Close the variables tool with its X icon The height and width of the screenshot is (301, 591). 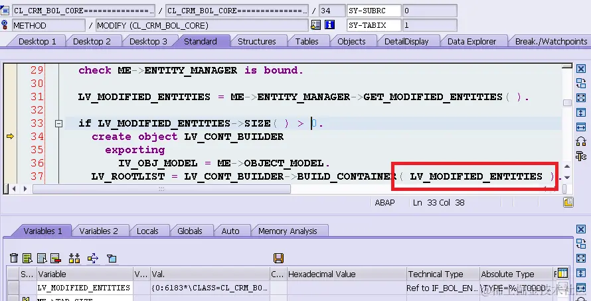pyautogui.click(x=581, y=229)
